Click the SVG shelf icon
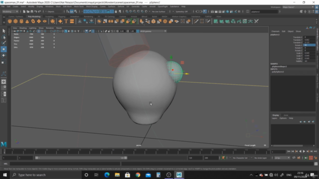The height and width of the screenshot is (179, 319). [72, 21]
